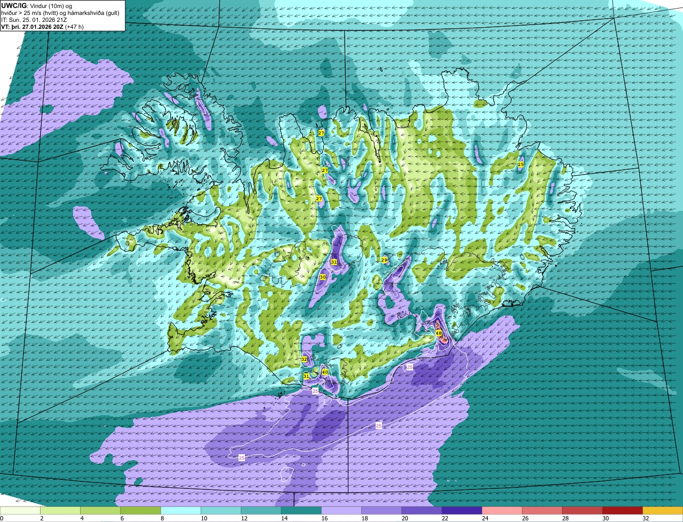Click the '(+47 h)' forecast offset text
This screenshot has height=522, width=683.
tap(74, 27)
